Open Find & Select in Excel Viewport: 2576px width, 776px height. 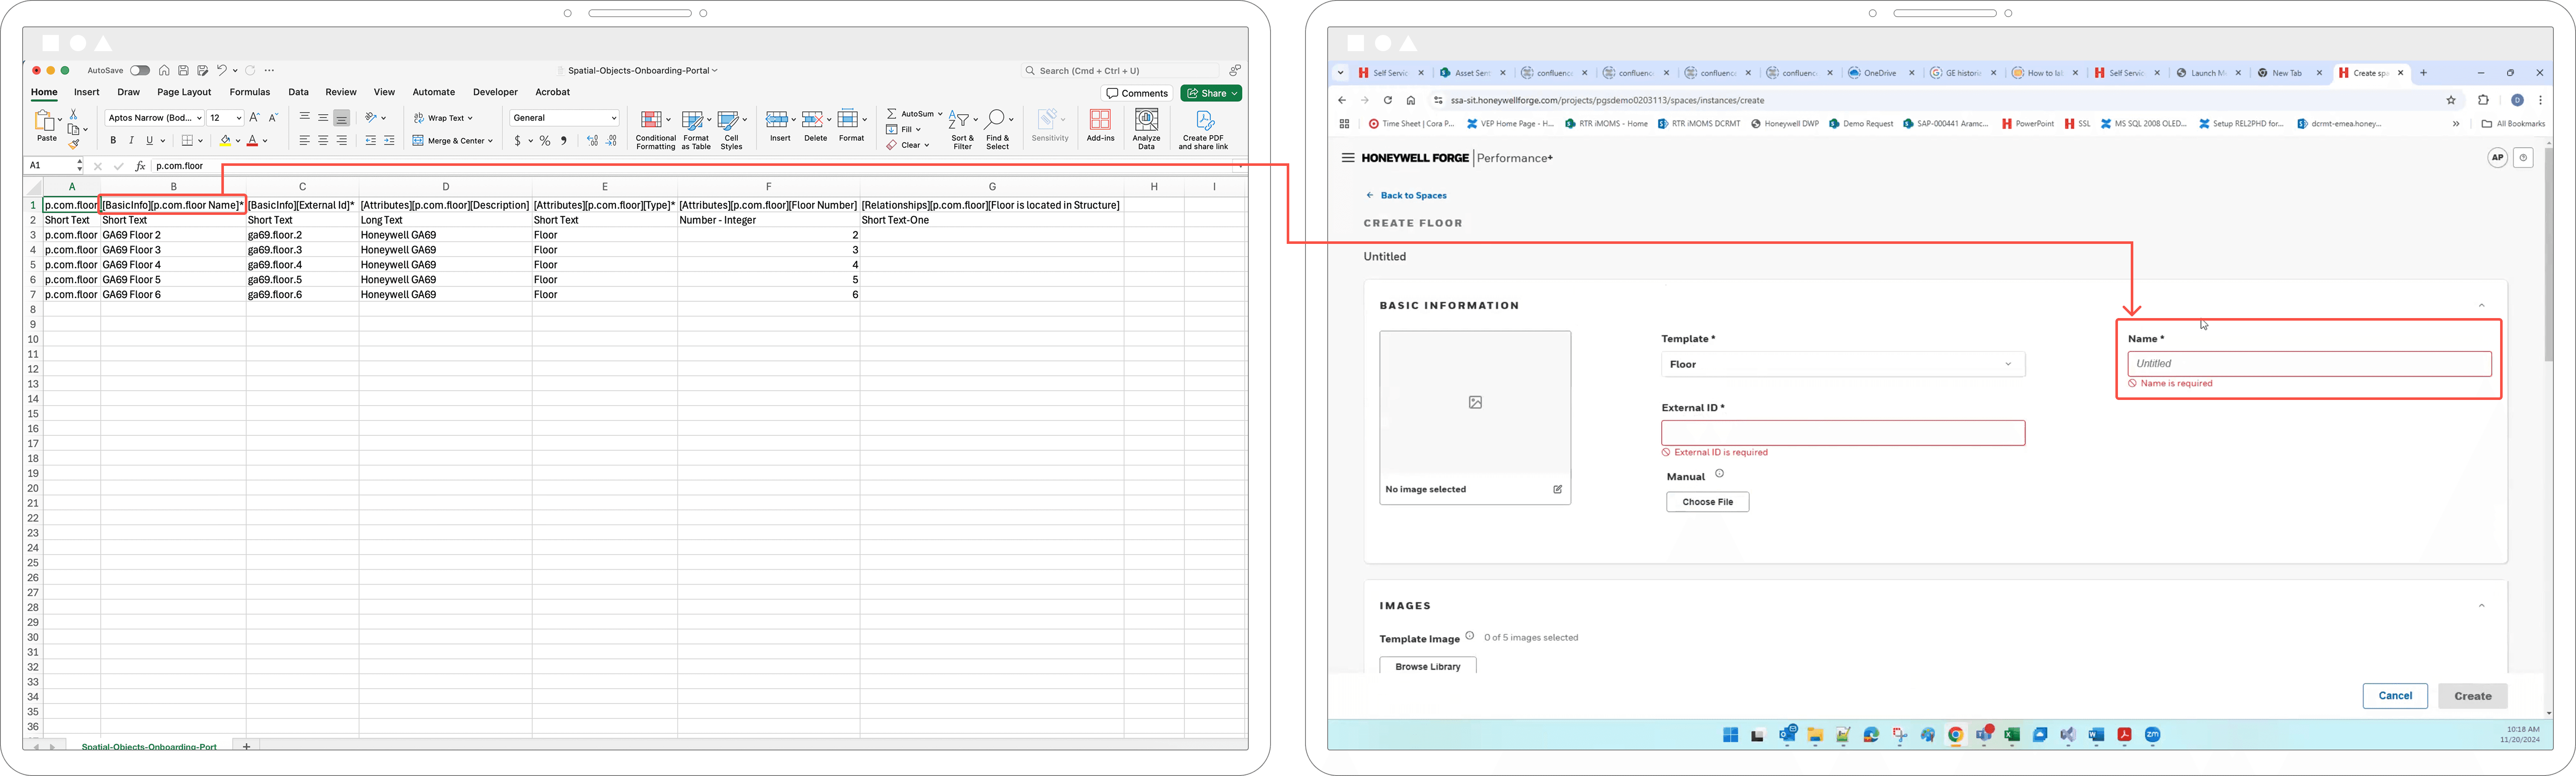998,130
